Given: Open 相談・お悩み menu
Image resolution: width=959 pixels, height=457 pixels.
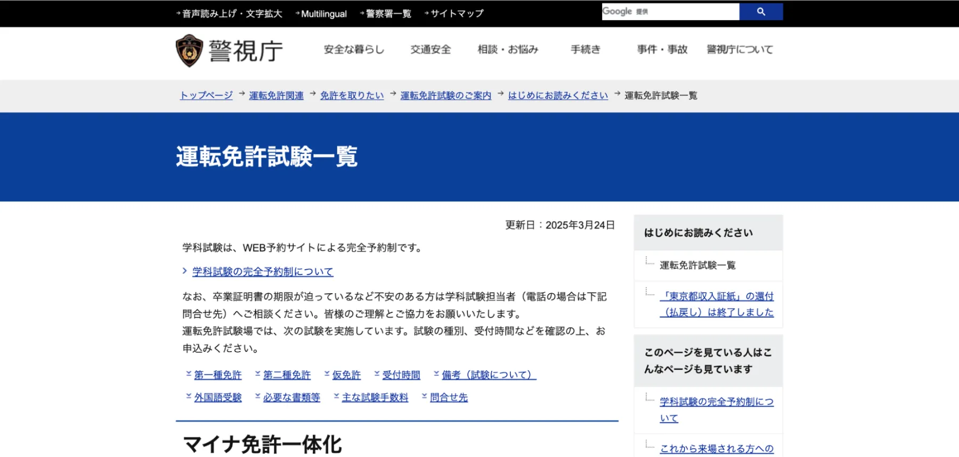Looking at the screenshot, I should pos(508,49).
